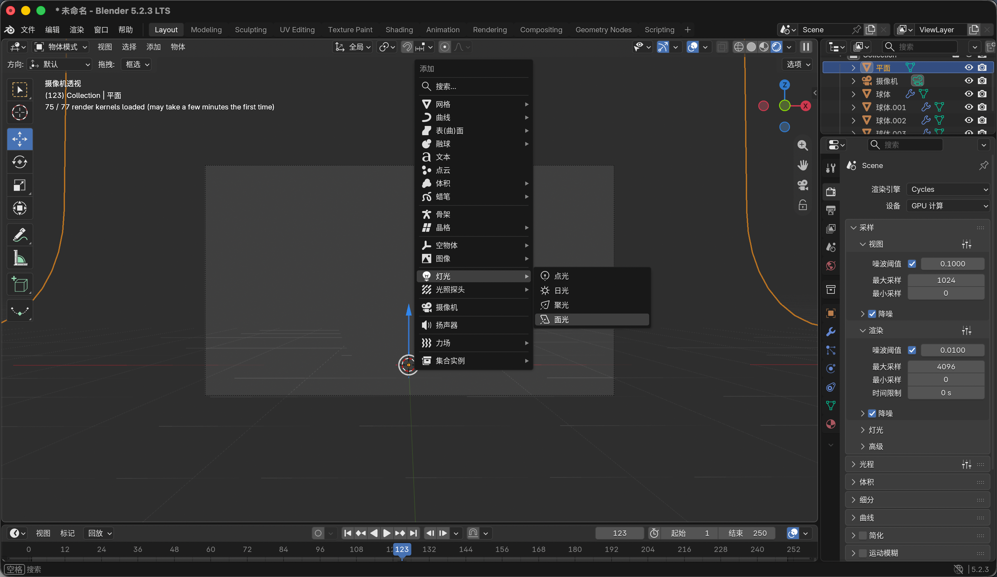Viewport: 997px width, 577px height.
Task: Activate the Scale tool
Action: [19, 185]
